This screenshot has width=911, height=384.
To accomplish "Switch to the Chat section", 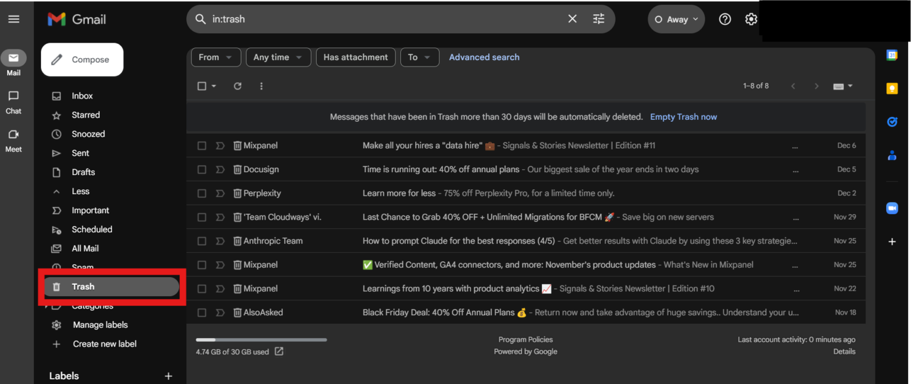I will (13, 101).
